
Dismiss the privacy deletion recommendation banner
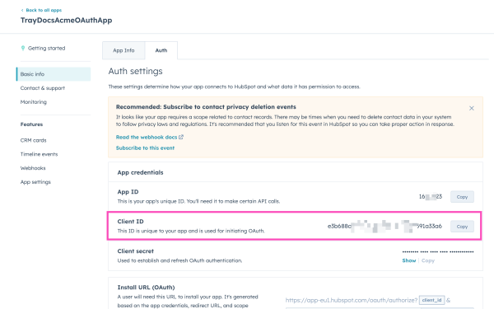point(471,108)
